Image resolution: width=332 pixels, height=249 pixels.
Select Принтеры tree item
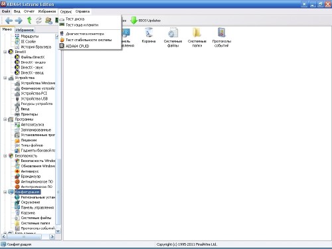[x=29, y=114]
